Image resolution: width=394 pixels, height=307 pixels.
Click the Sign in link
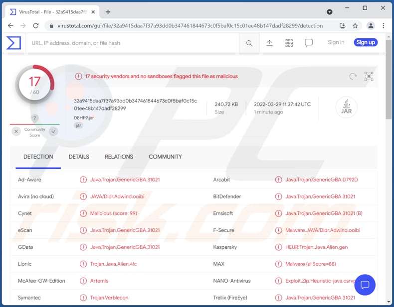pos(336,43)
